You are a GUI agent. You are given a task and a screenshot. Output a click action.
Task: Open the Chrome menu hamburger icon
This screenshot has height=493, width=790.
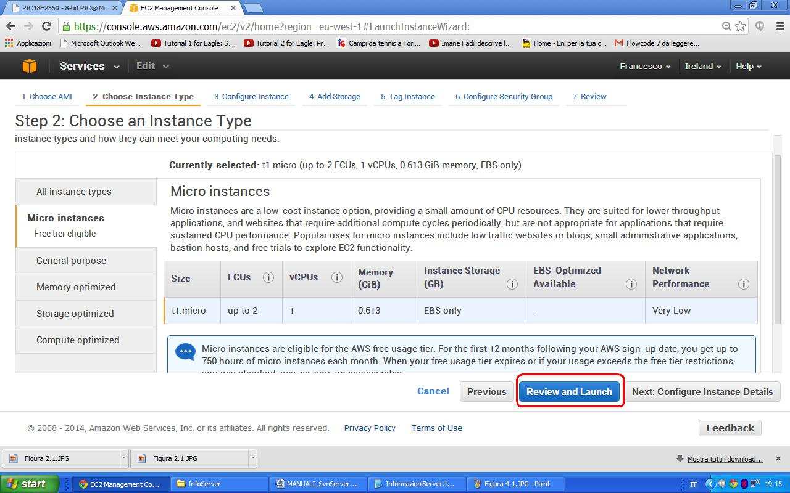click(779, 26)
